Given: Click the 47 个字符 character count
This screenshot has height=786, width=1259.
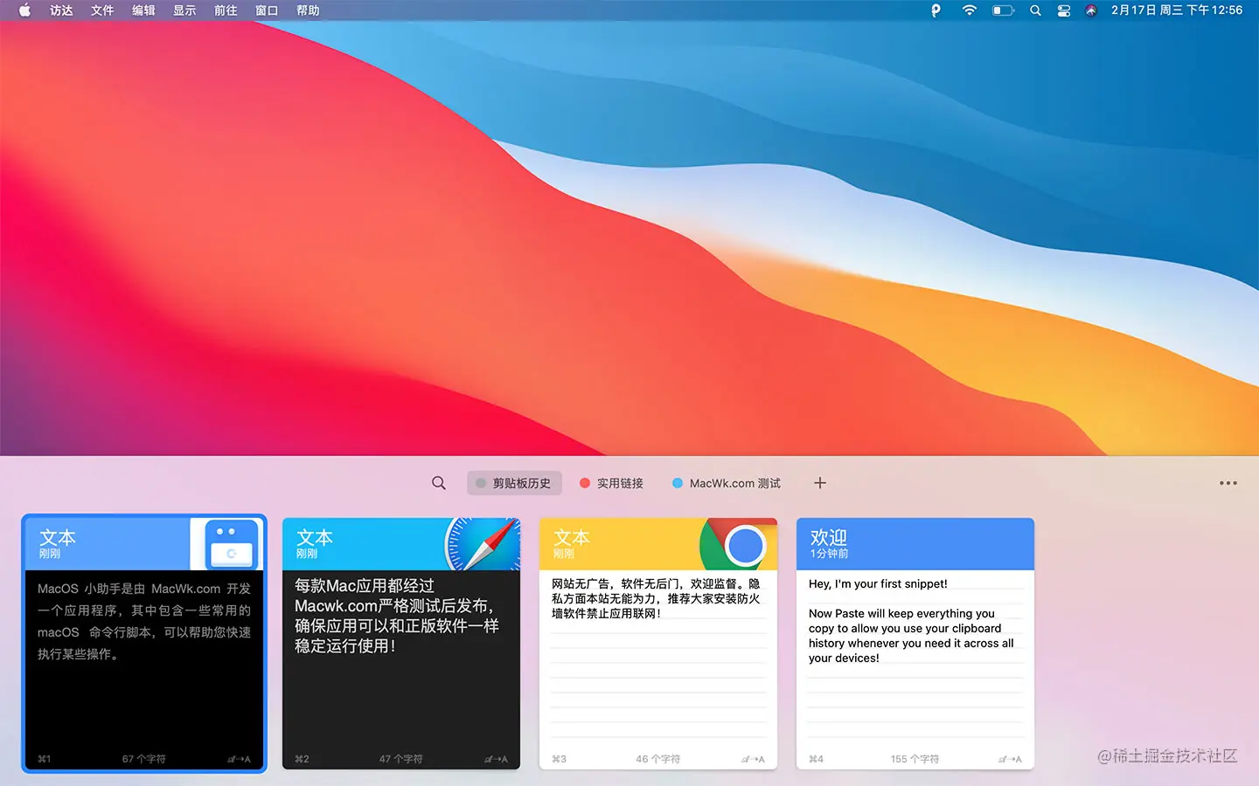Looking at the screenshot, I should (401, 759).
